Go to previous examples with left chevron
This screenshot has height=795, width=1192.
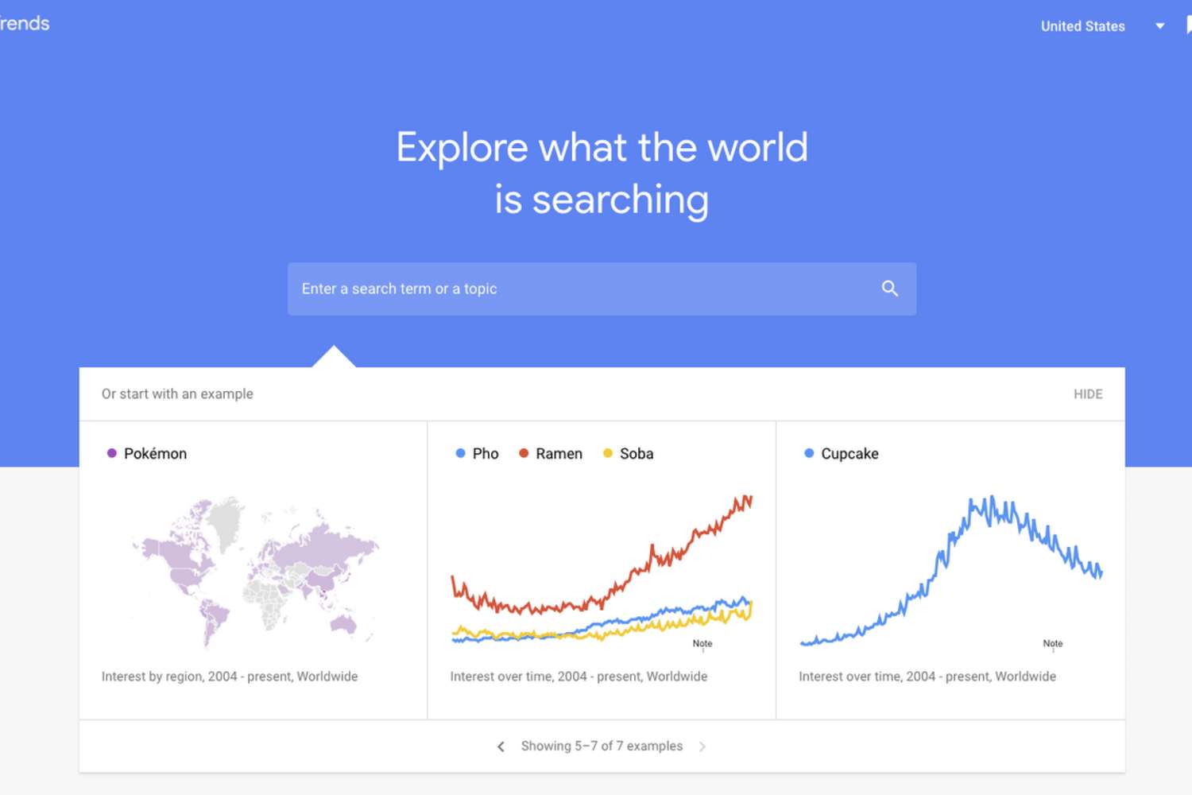pyautogui.click(x=501, y=747)
